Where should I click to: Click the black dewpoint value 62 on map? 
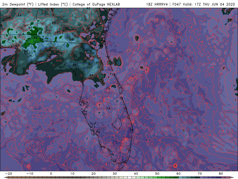click(x=88, y=9)
